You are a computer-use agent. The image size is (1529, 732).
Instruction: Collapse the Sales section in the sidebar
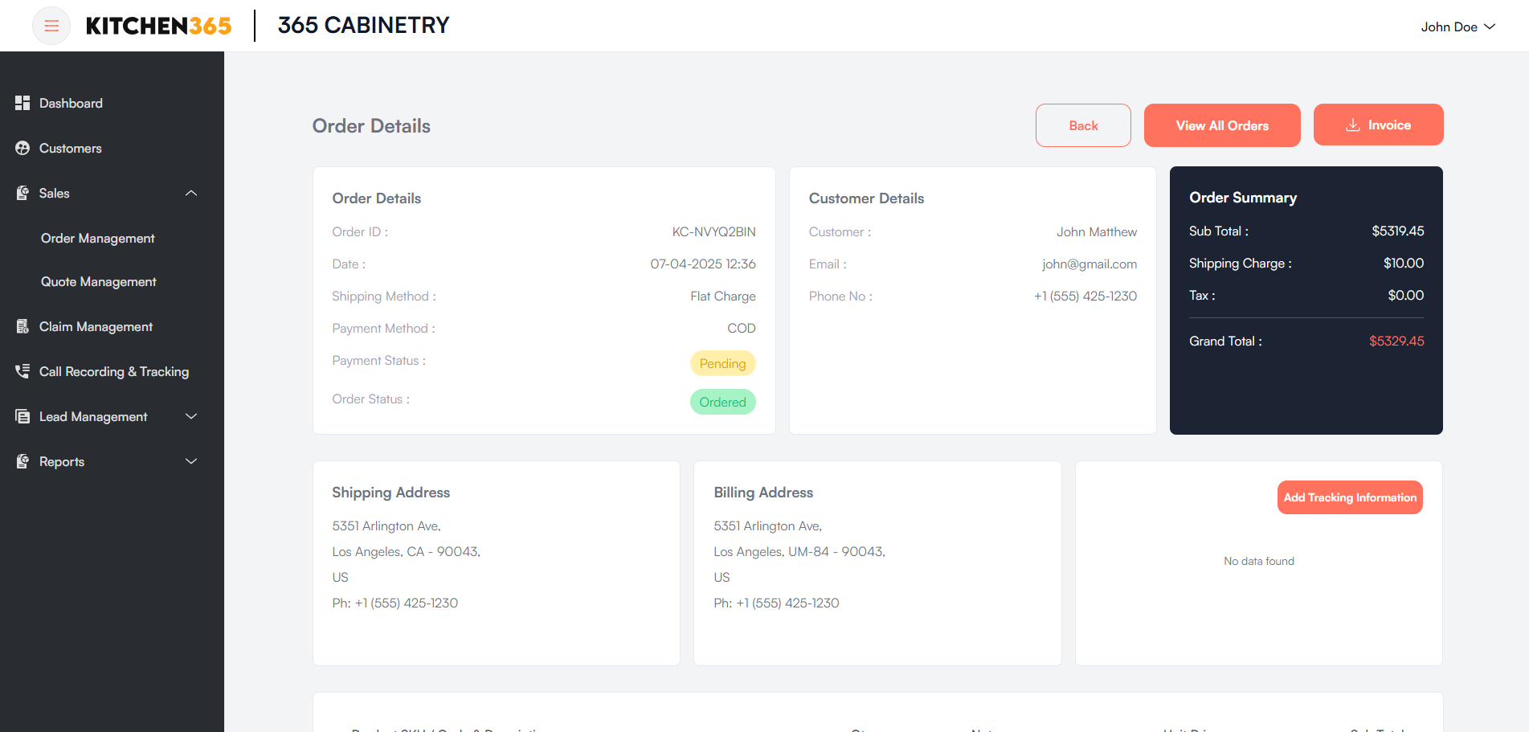click(190, 193)
